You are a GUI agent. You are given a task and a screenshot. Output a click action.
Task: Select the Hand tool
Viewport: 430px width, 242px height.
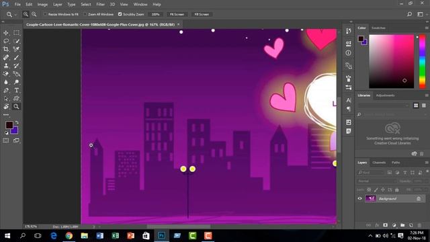tap(6, 107)
